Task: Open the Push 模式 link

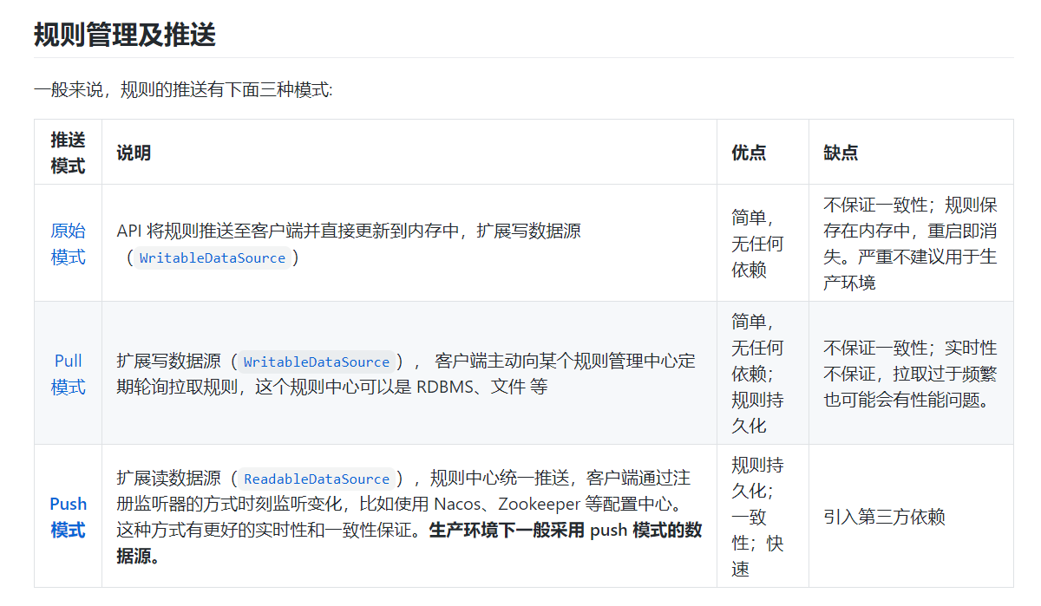Action: click(x=69, y=517)
